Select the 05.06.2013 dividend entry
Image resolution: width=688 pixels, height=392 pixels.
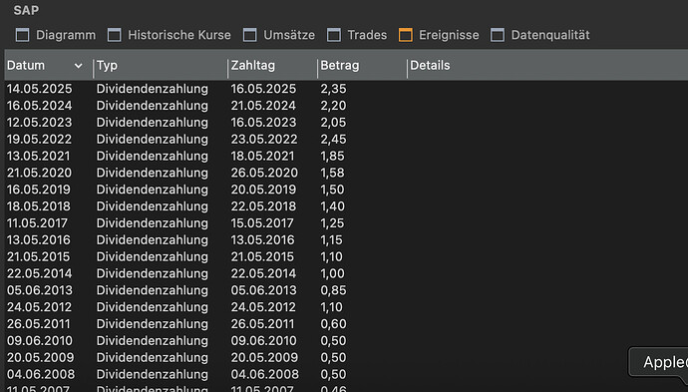coord(346,290)
